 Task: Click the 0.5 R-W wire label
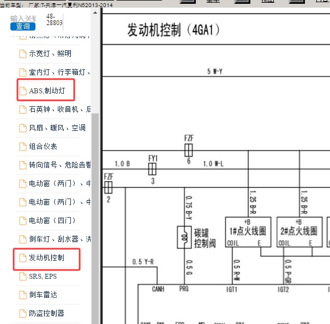pos(237,270)
